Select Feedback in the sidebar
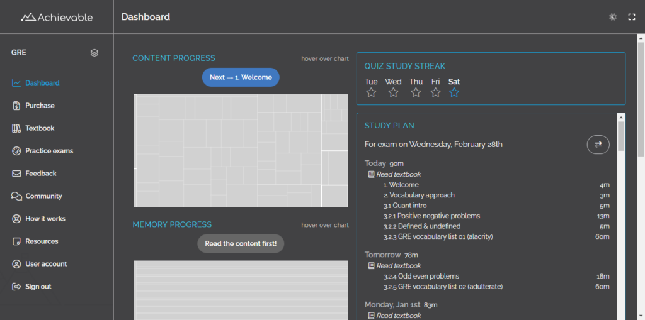 point(41,174)
